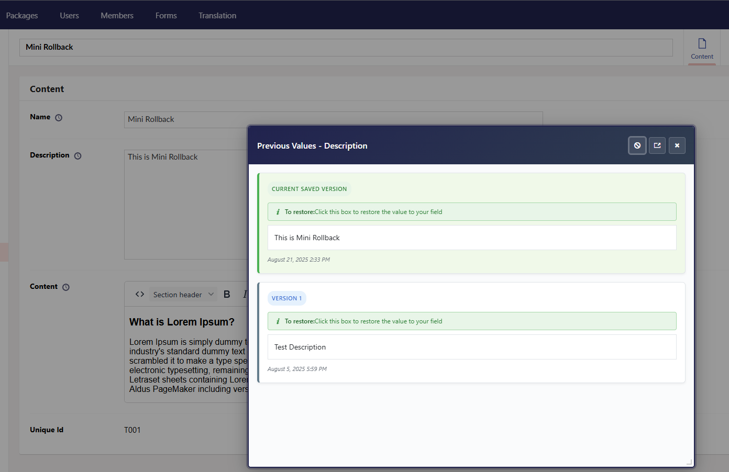The image size is (729, 472).
Task: Close the Previous Values dialog
Action: (677, 145)
